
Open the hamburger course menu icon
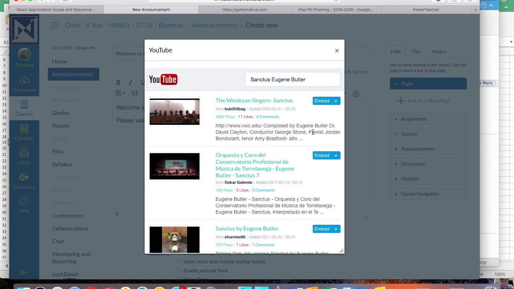54,25
